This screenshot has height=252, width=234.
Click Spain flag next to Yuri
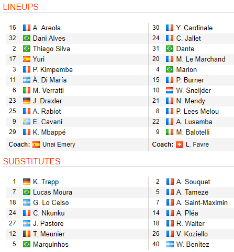coord(27,59)
